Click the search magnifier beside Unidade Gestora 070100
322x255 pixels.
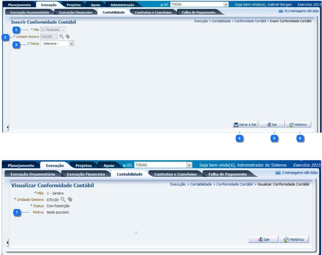pos(63,199)
